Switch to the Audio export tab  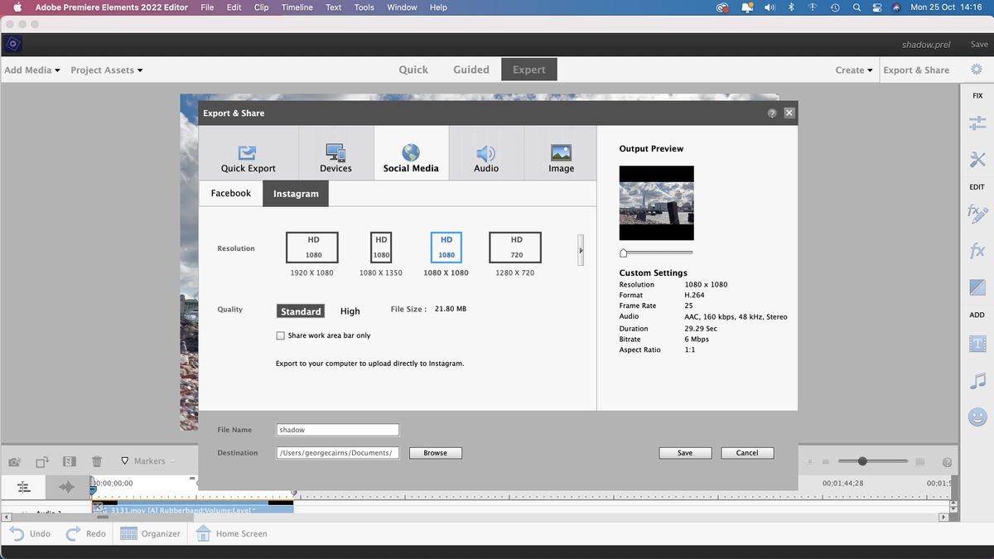point(486,153)
